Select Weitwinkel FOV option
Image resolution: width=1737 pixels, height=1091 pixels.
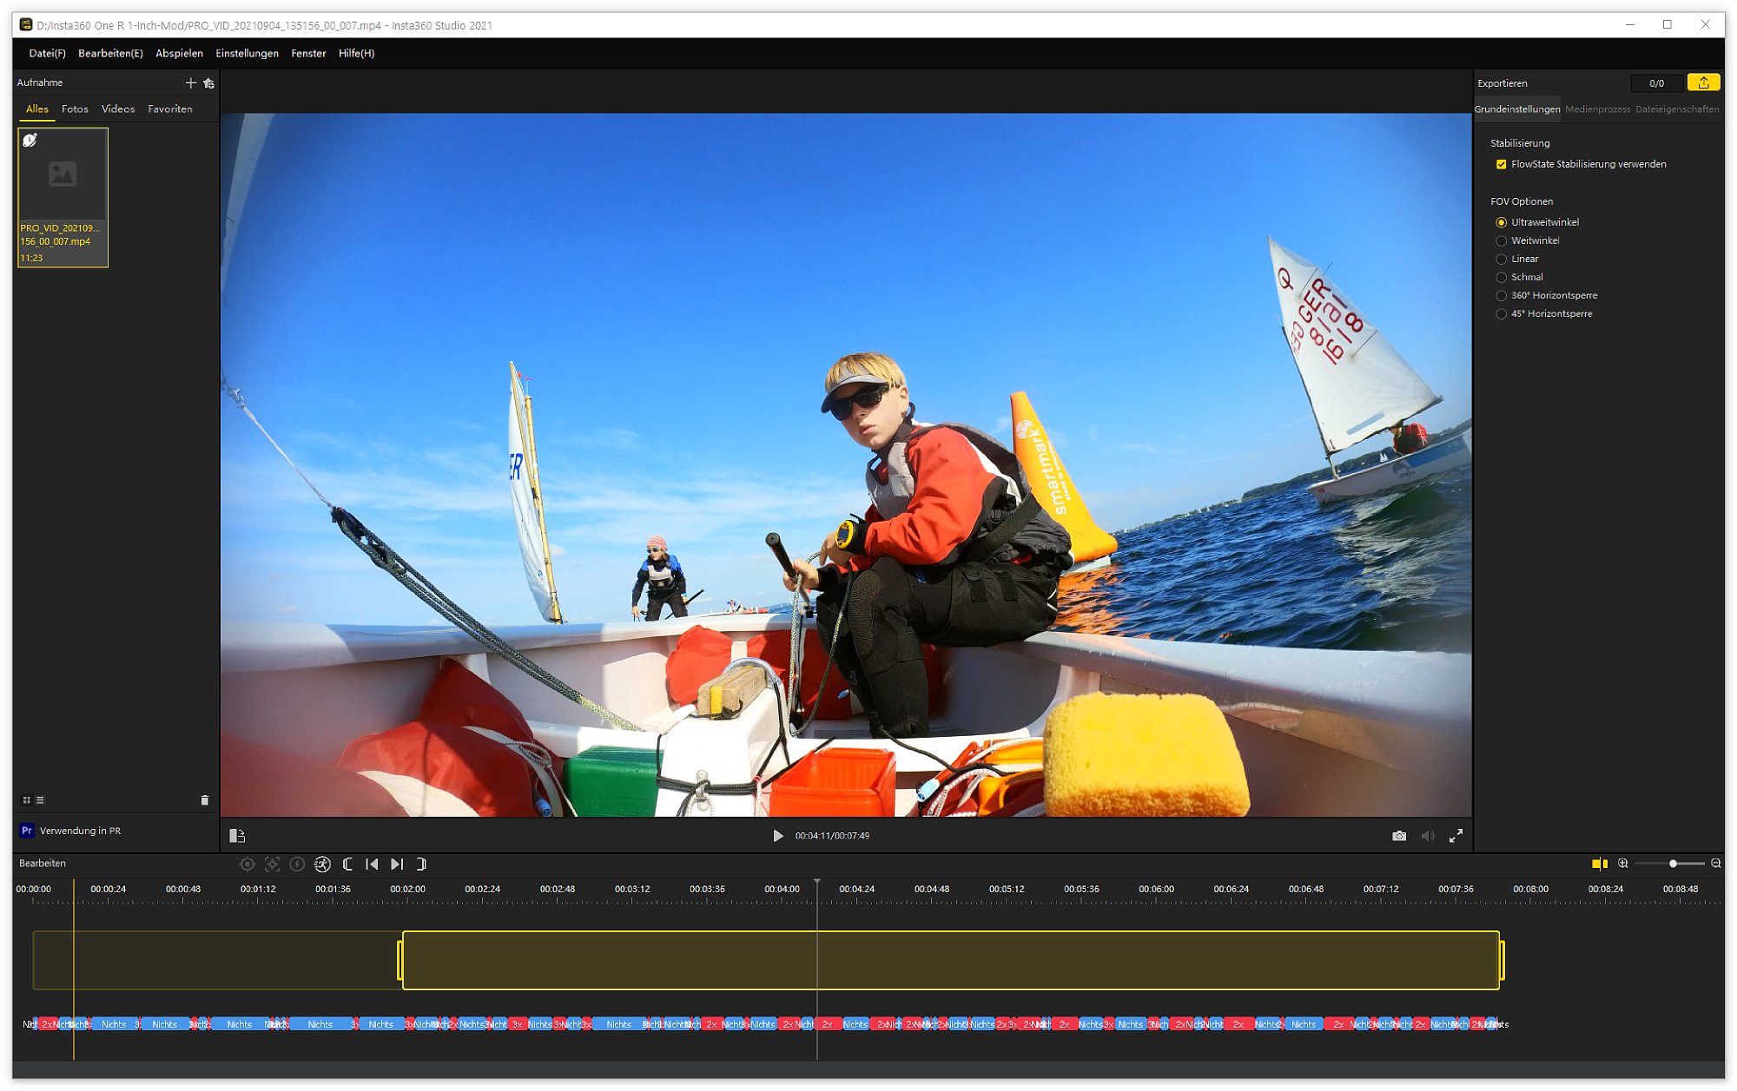click(x=1501, y=240)
